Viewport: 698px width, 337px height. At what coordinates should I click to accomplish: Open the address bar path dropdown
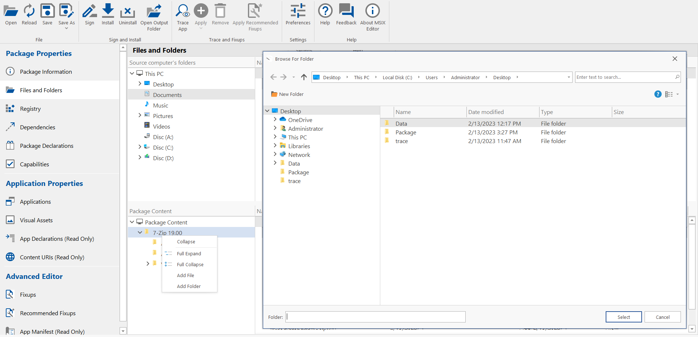tap(569, 77)
